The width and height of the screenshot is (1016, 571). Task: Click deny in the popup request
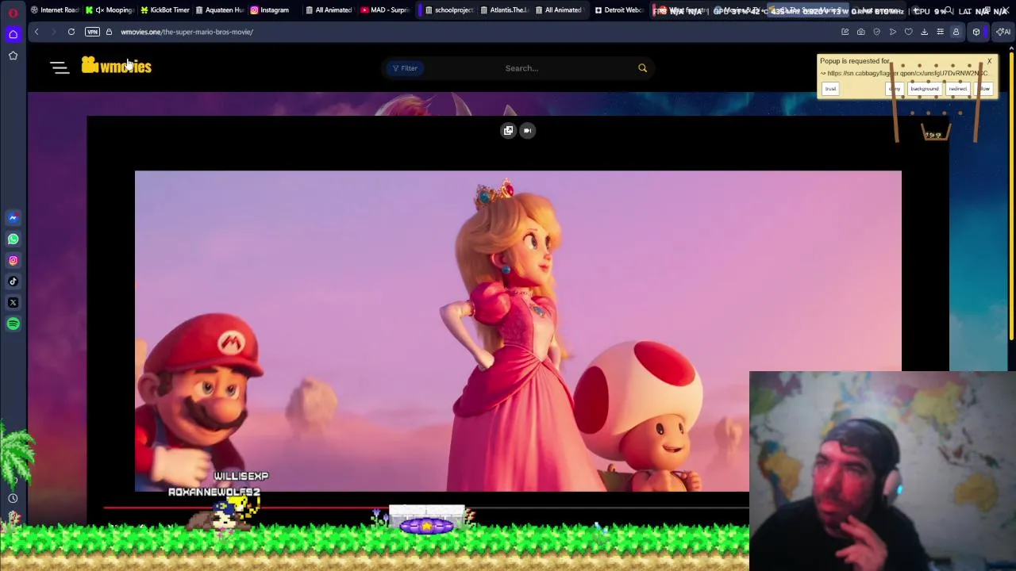click(x=895, y=89)
